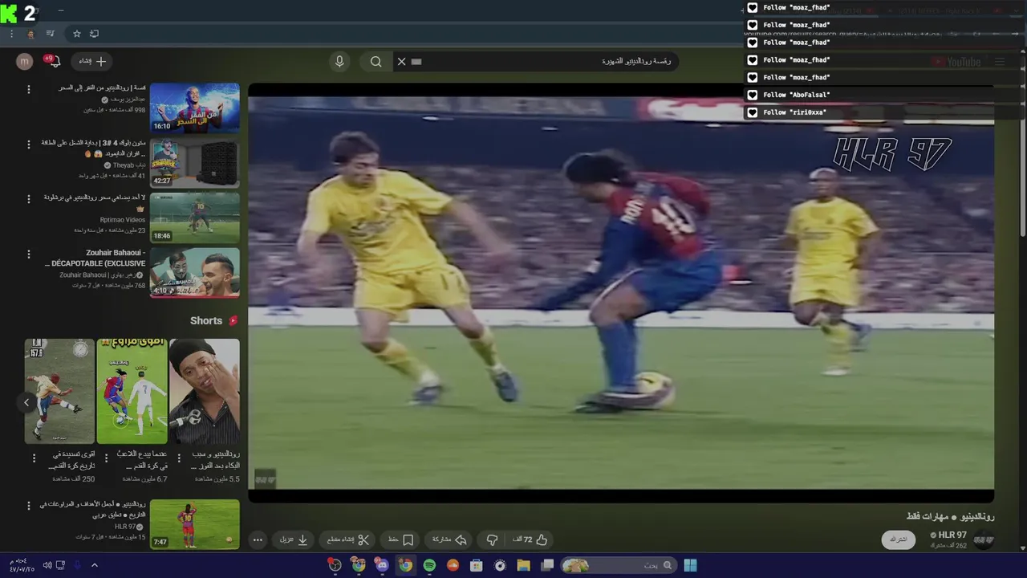Open the 18:46 Rptimao Videos thumbnail
The image size is (1027, 578).
coord(194,218)
